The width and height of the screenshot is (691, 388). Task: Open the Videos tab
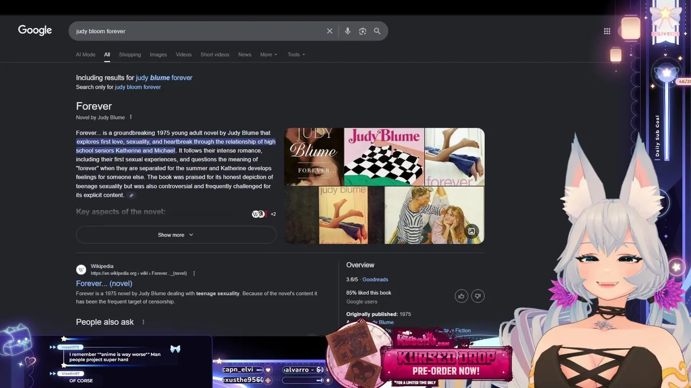(184, 54)
